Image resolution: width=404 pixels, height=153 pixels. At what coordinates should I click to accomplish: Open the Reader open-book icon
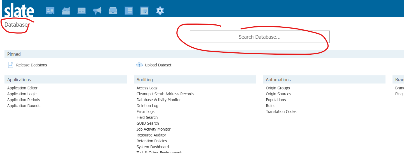click(x=82, y=11)
